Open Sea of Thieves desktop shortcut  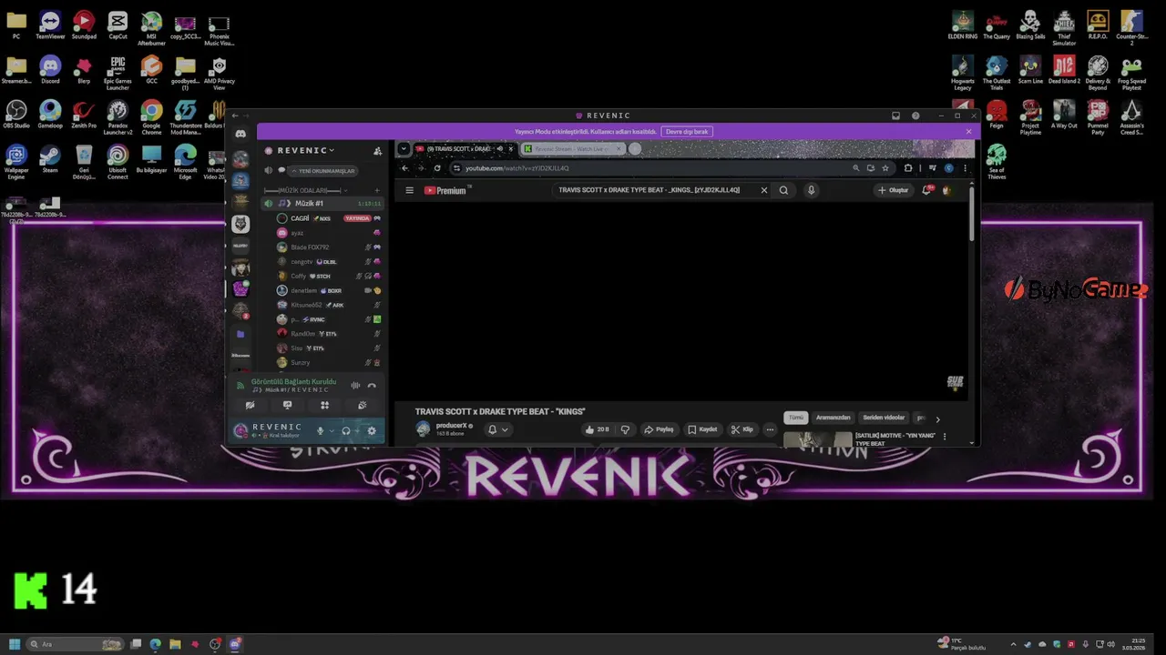coord(997,162)
